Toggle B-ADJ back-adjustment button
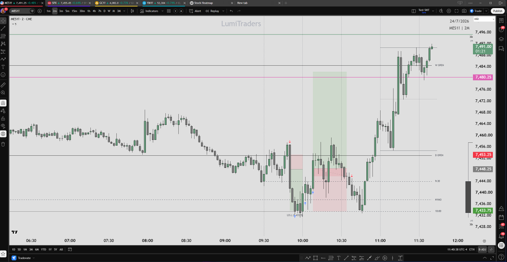The image size is (507, 262). click(482, 249)
